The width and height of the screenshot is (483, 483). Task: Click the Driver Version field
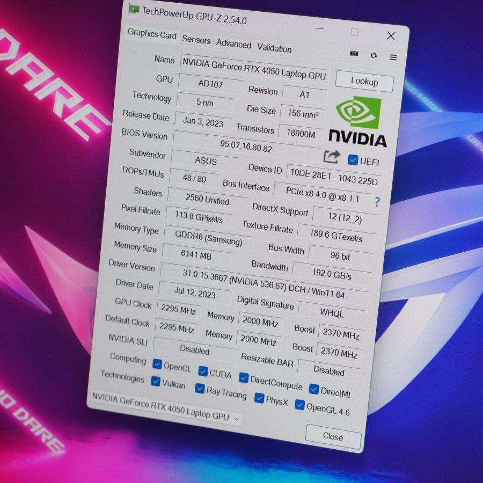(264, 283)
